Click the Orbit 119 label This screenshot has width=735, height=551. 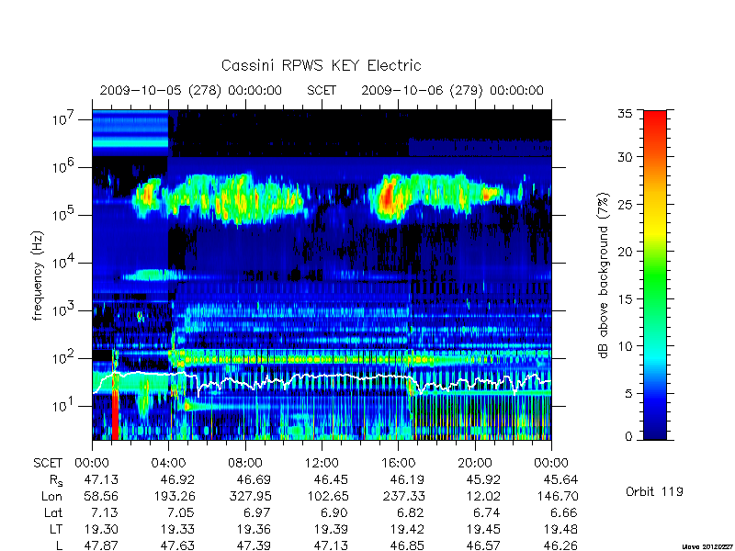pyautogui.click(x=654, y=491)
